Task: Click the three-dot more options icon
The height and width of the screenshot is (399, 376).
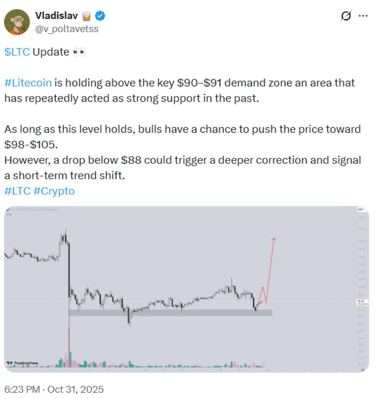Action: tap(362, 15)
